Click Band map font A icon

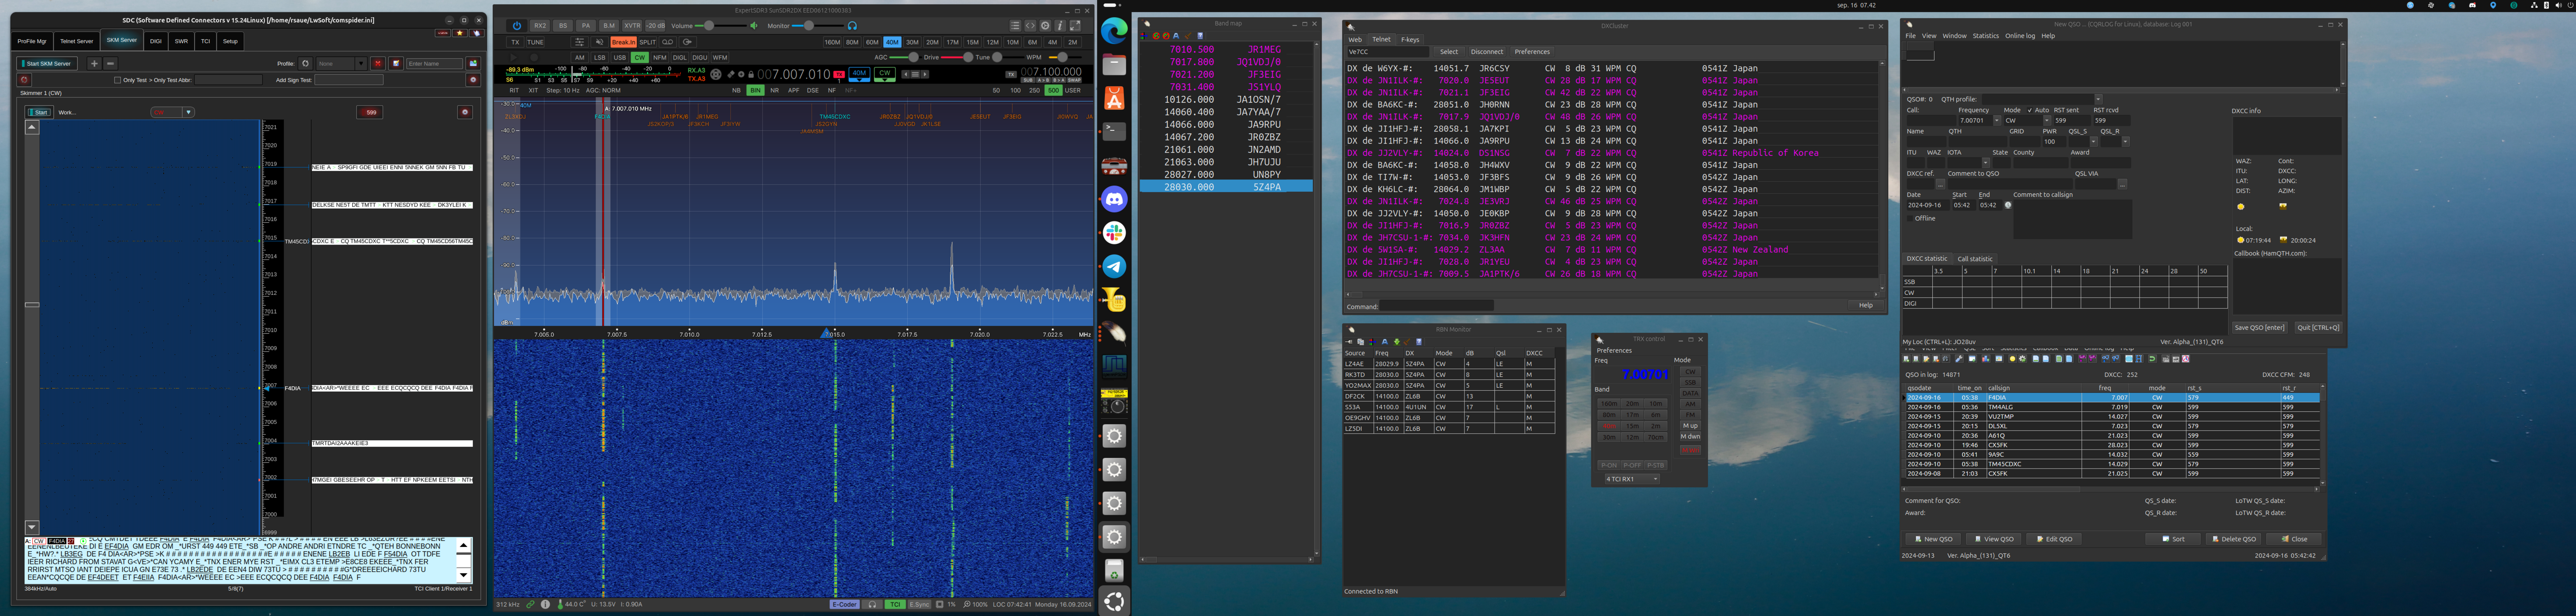1176,36
